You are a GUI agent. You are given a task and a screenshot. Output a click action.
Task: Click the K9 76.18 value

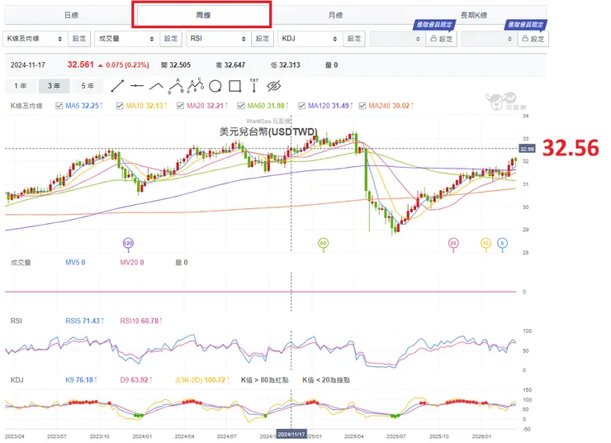81,380
